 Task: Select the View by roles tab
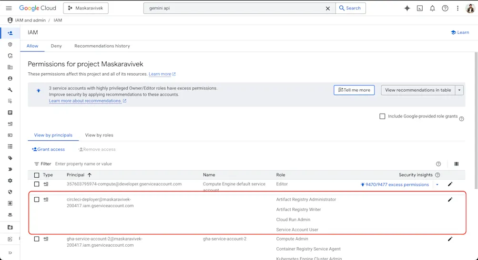pos(99,135)
